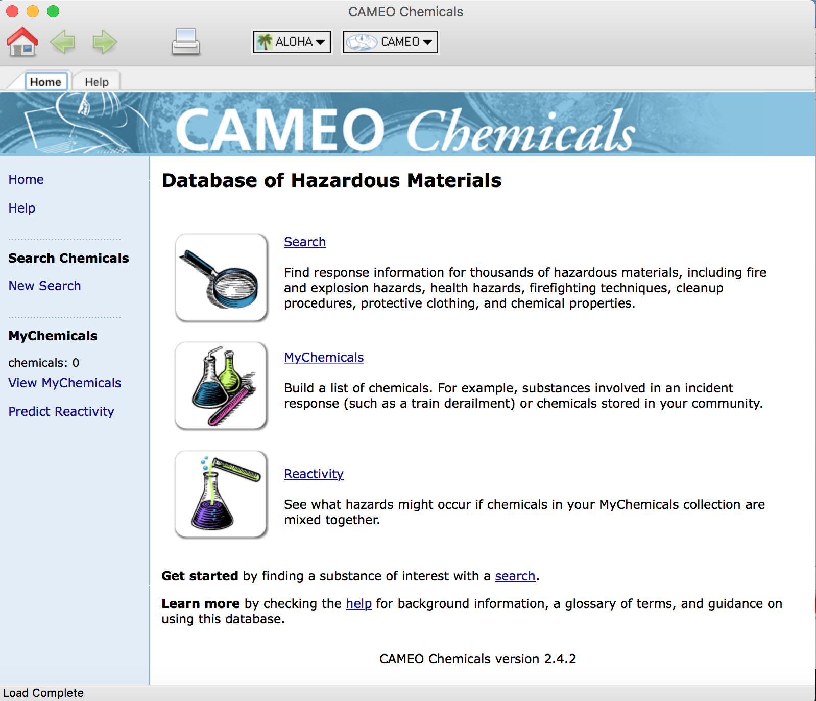Switch to the Help tab
This screenshot has height=701, width=816.
tap(97, 82)
